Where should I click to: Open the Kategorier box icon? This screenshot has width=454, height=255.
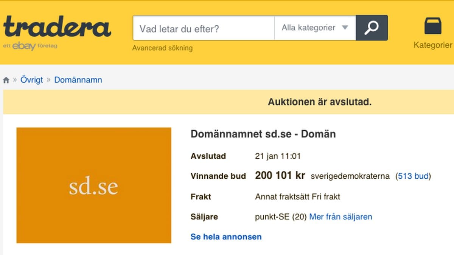pyautogui.click(x=433, y=26)
